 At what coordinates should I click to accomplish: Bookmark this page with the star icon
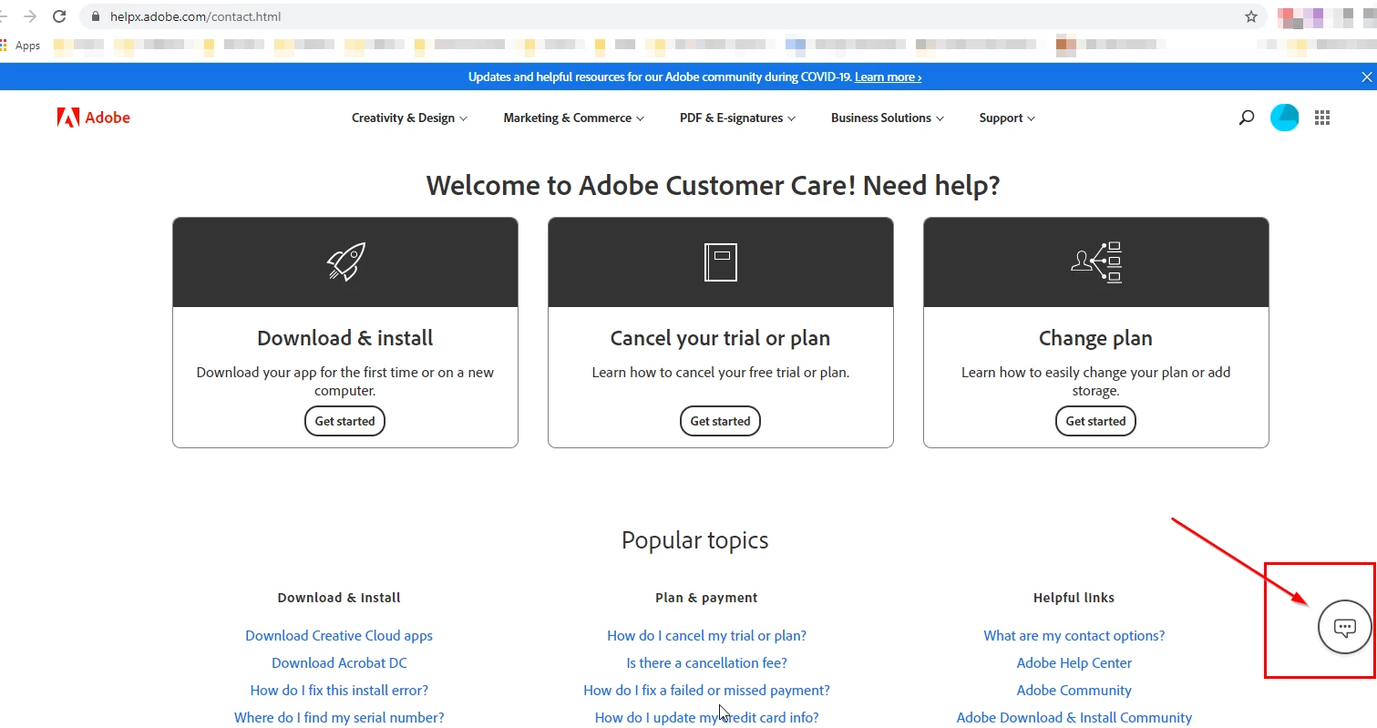1251,16
